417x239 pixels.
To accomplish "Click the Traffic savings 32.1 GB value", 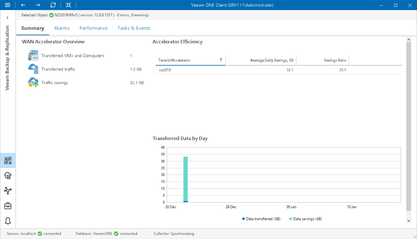I will pos(137,83).
